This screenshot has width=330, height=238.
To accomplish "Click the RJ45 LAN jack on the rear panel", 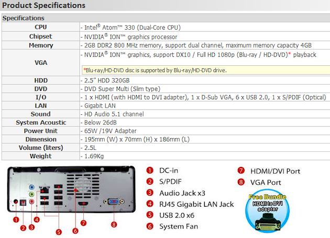I will point(44,190).
